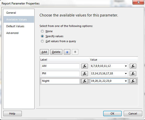Click the Add button

point(44,52)
